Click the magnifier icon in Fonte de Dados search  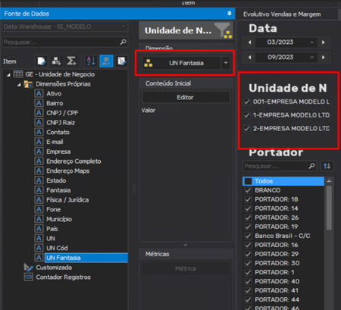123,42
